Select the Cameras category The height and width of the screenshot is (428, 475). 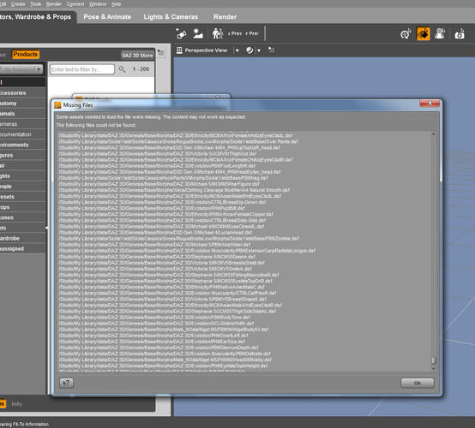pos(22,124)
